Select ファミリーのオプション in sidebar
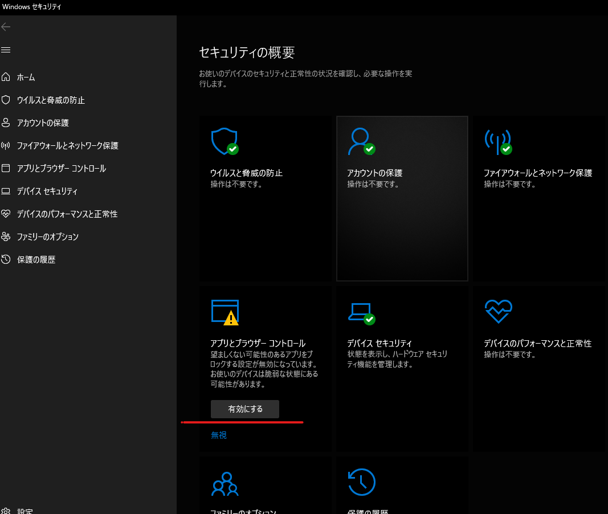The width and height of the screenshot is (608, 514). 48,237
